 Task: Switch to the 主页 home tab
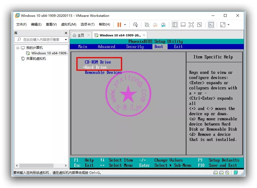(x=79, y=35)
